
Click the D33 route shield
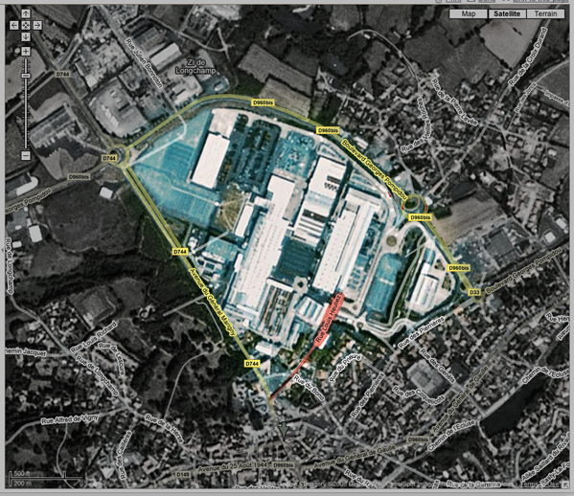pos(474,292)
